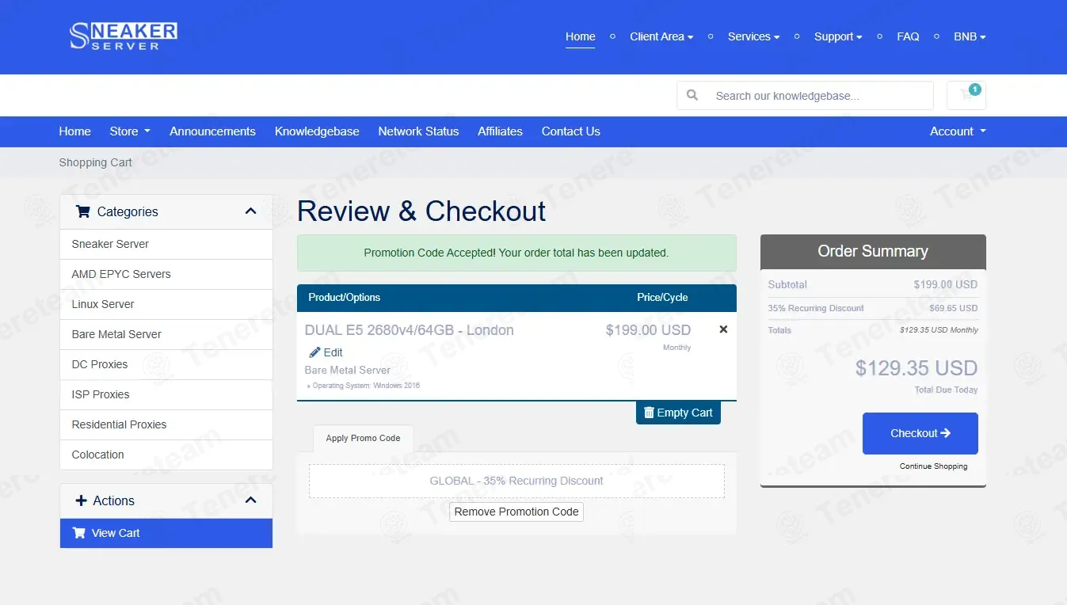Click the knowledgebase search magnifier icon
Viewport: 1067px width, 605px height.
coord(692,95)
